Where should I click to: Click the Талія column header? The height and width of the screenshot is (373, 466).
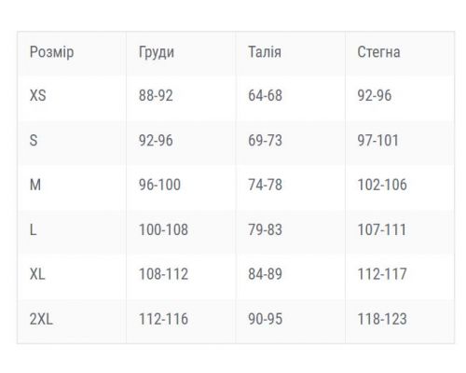[265, 52]
